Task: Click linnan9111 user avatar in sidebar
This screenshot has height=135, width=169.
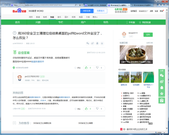Action: (124, 35)
